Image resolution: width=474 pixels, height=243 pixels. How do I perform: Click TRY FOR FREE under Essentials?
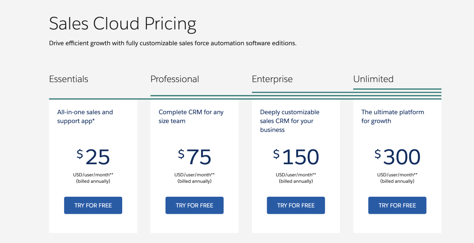[93, 205]
